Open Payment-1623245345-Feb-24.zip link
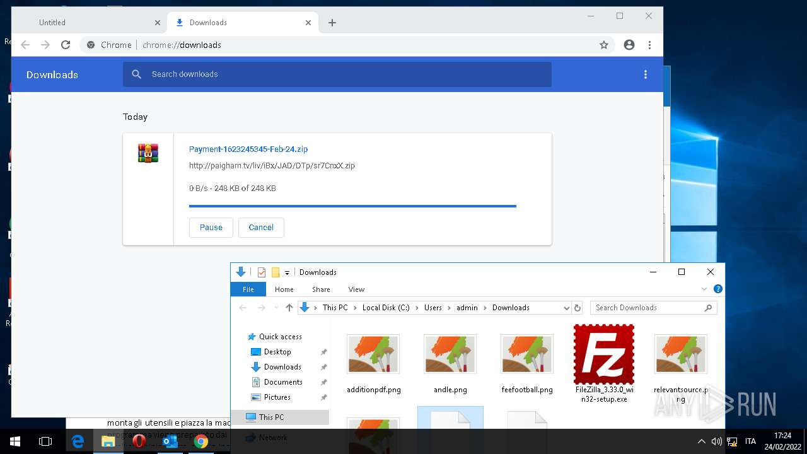 pos(248,149)
